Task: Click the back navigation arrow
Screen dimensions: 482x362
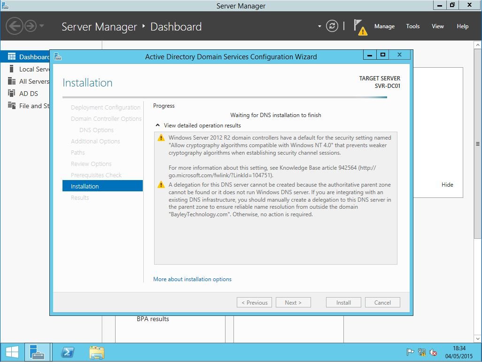Action: coord(15,26)
